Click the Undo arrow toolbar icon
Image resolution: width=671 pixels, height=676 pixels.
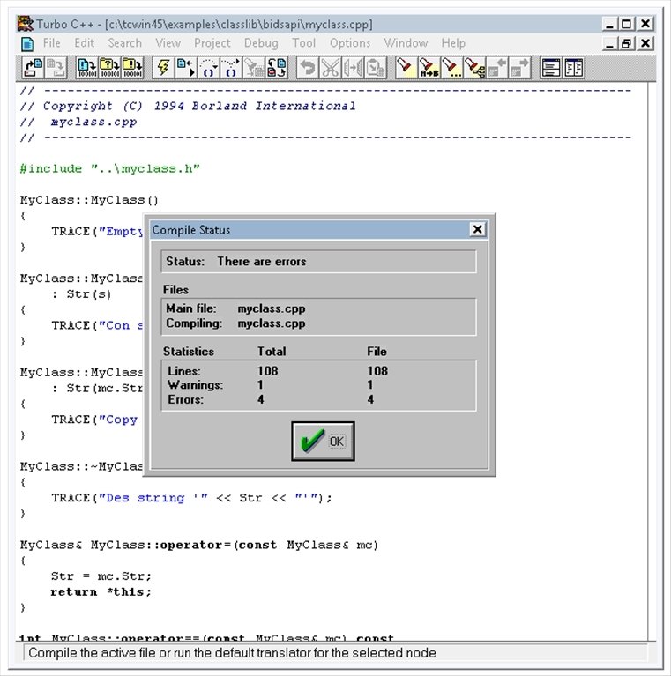(308, 68)
